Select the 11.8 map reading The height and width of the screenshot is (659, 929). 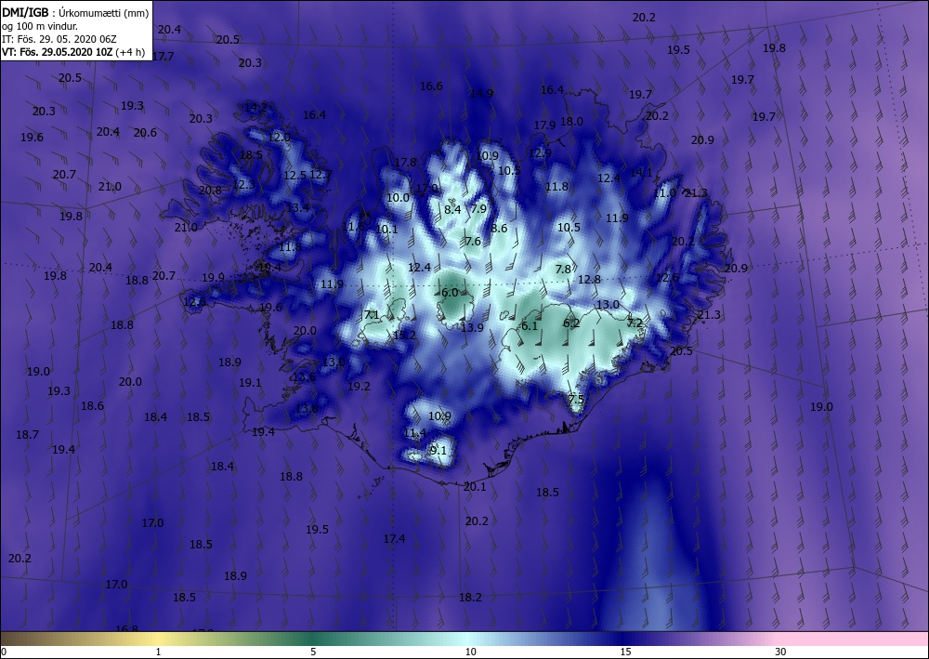pos(556,187)
